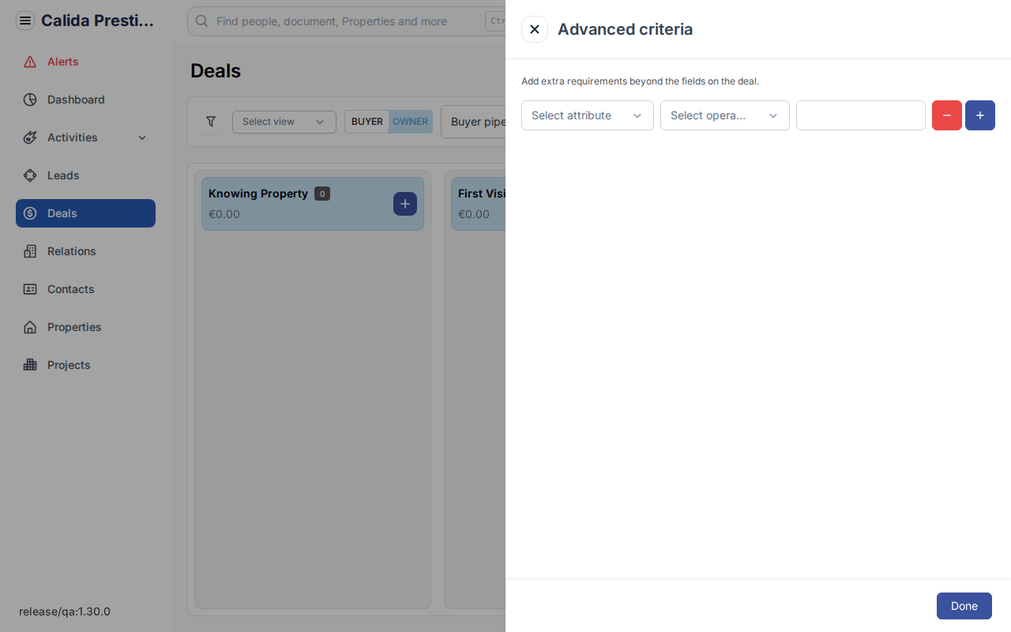Viewport: 1011px width, 632px height.
Task: Switch to the BUYER toggle
Action: (x=367, y=122)
